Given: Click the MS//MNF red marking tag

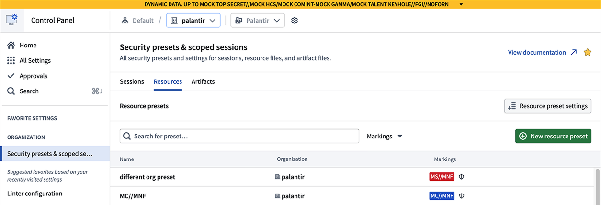Looking at the screenshot, I should (442, 177).
